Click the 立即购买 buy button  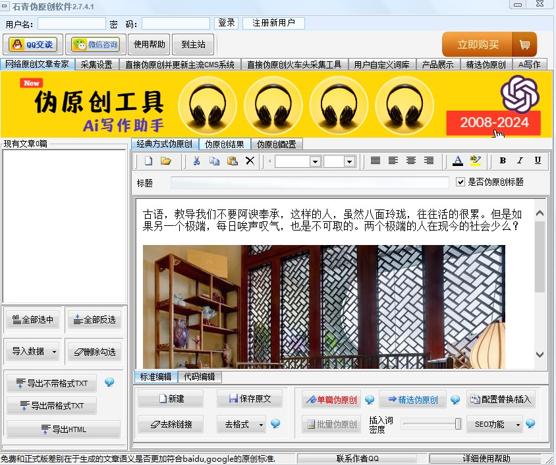[478, 45]
